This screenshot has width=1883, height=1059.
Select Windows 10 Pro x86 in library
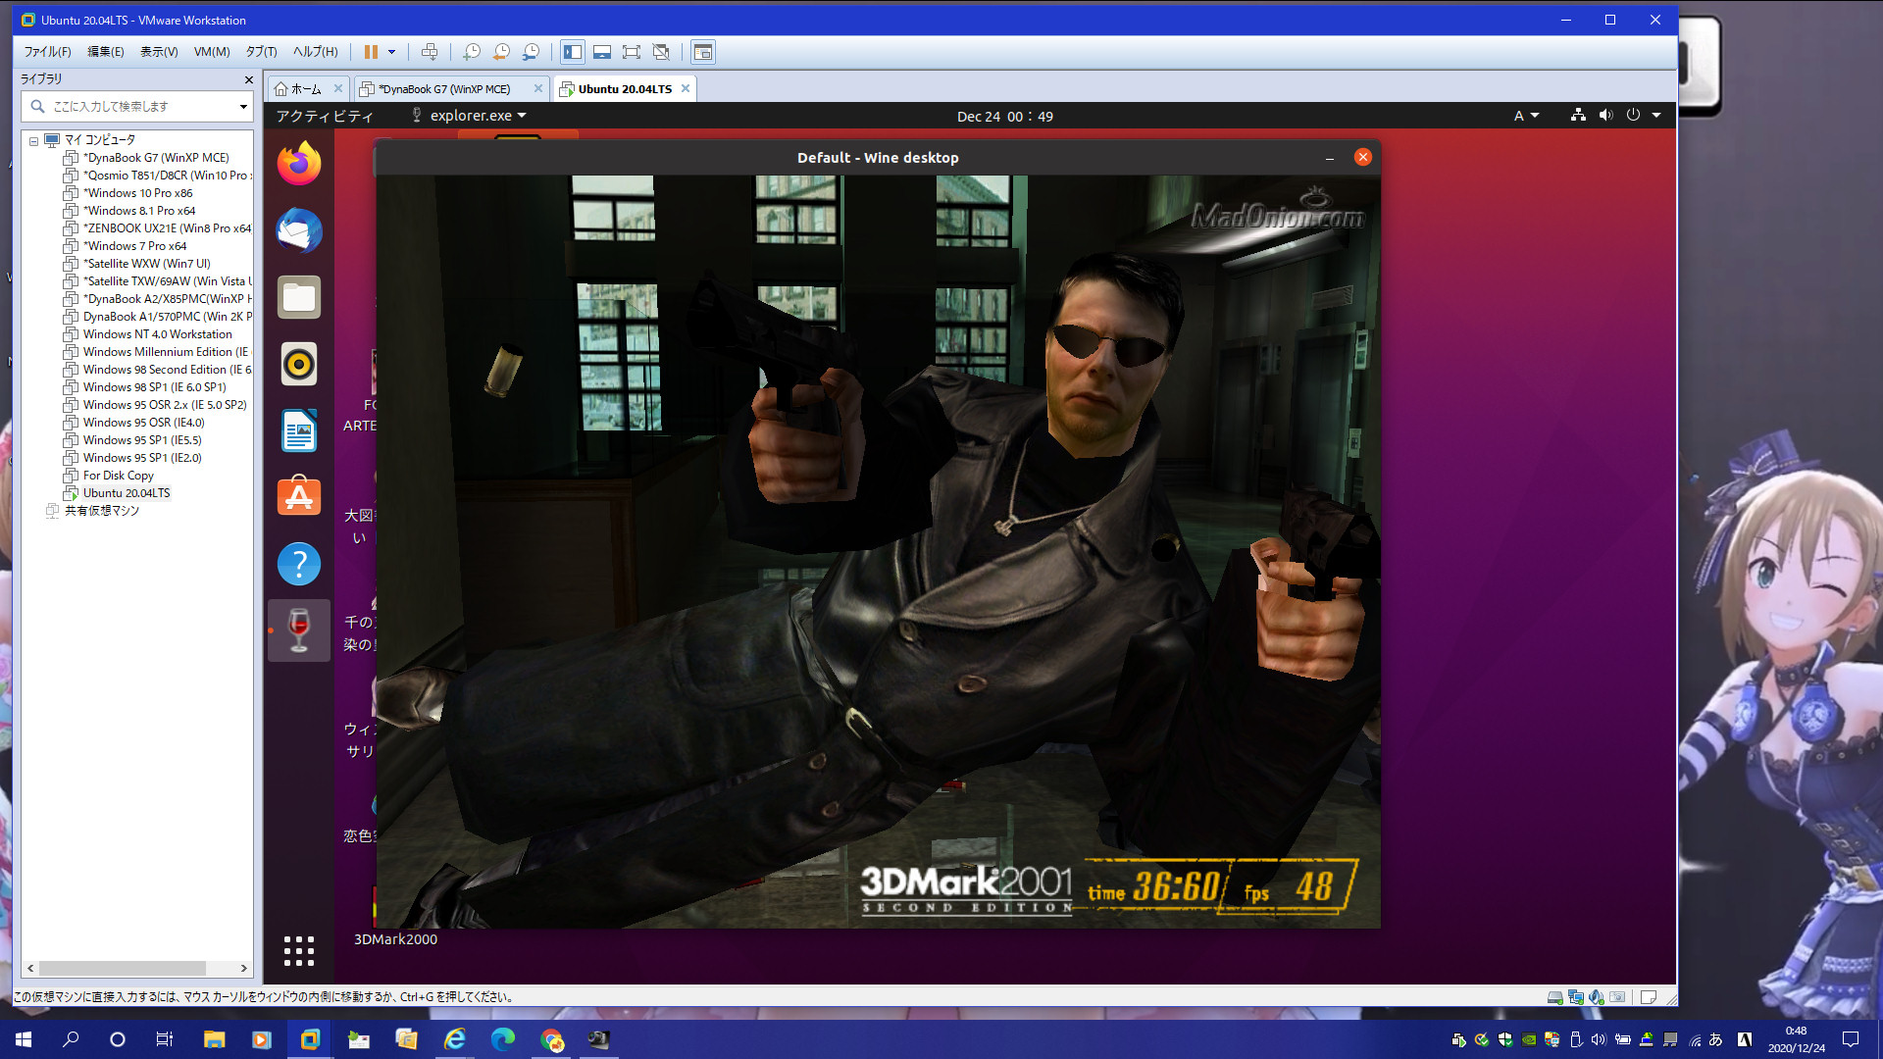point(137,193)
